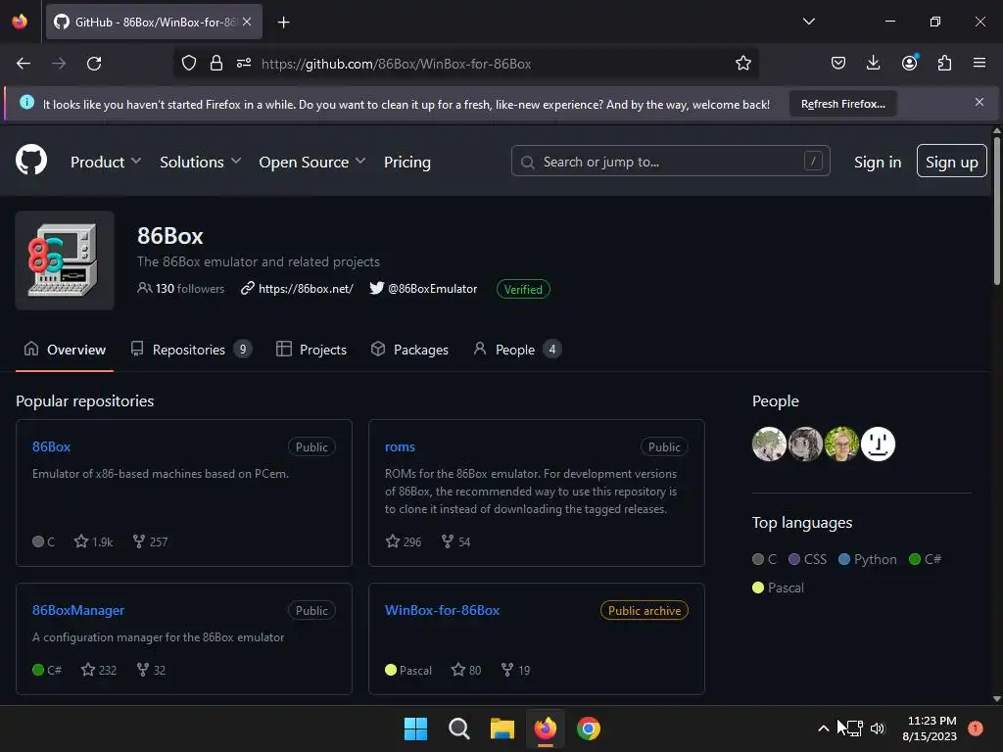Open the extensions puzzle icon
This screenshot has width=1003, height=752.
tap(944, 64)
